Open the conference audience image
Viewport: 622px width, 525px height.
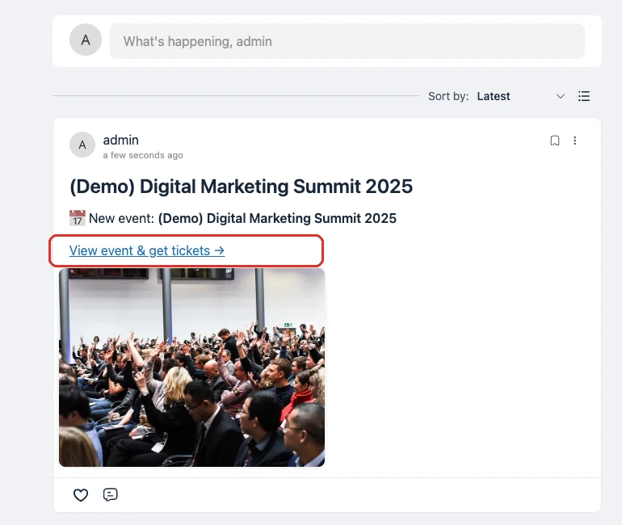[192, 367]
